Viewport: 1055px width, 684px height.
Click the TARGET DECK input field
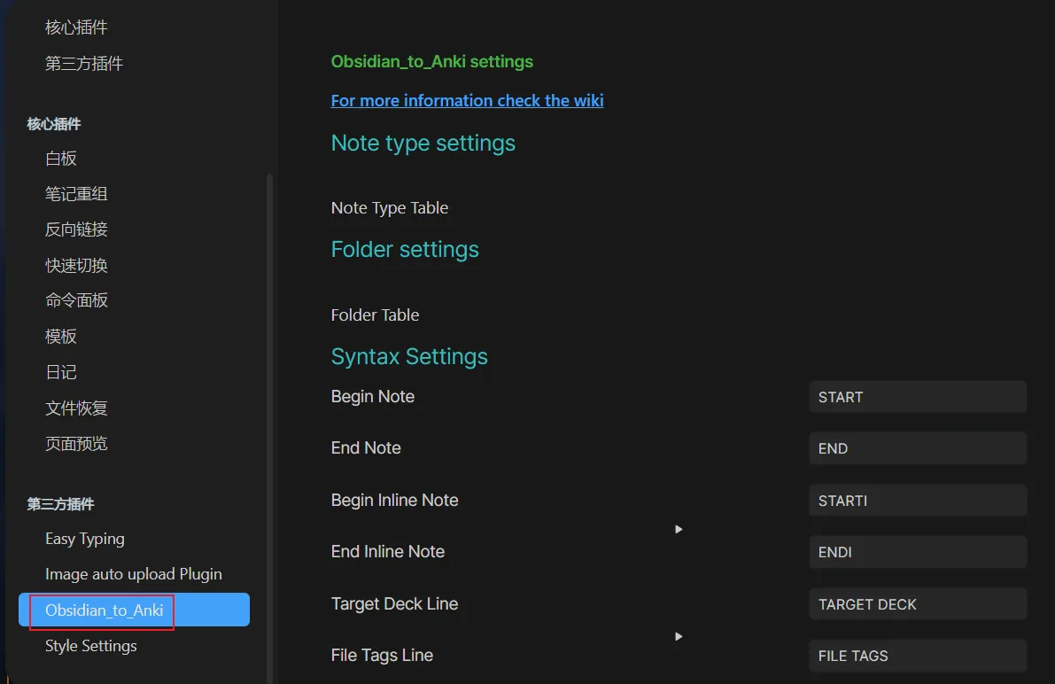tap(918, 604)
